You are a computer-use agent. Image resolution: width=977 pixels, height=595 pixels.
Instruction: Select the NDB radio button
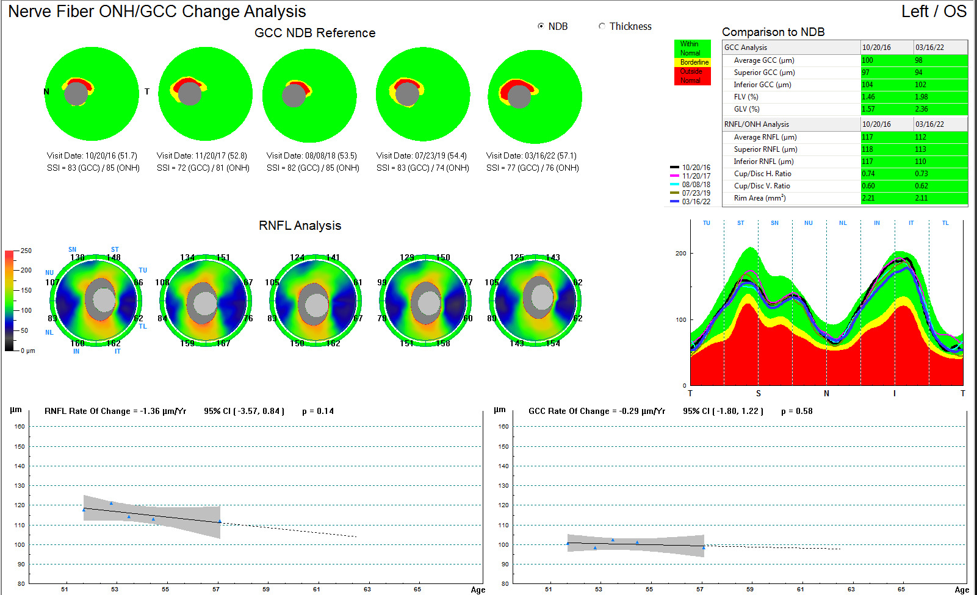point(541,26)
